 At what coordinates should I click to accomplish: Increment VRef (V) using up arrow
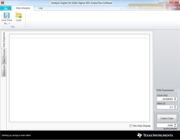[175, 106]
